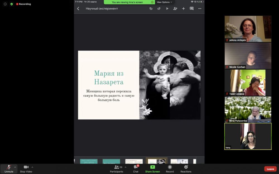Click the redo arrow in presentation toolbar

point(159,9)
